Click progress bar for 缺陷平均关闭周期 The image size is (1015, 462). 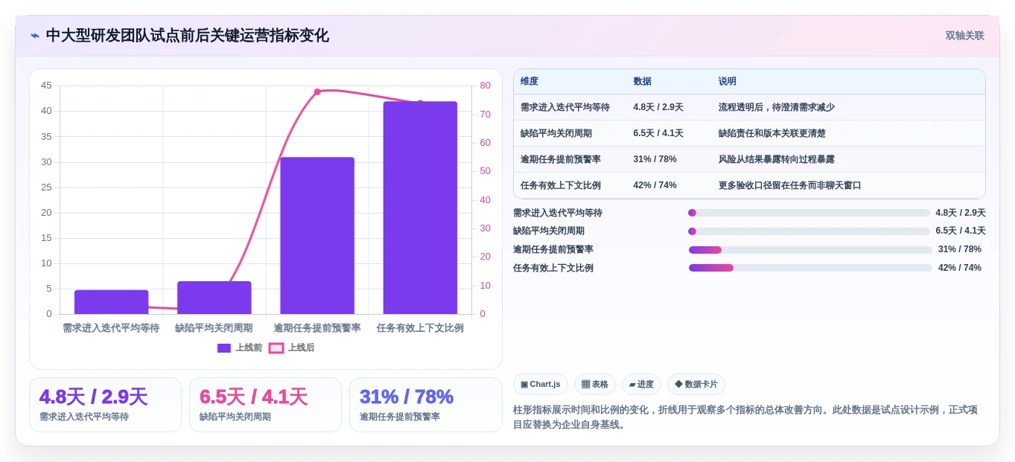809,231
